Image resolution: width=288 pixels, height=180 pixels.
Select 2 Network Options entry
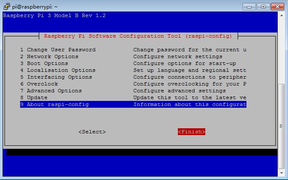point(49,56)
